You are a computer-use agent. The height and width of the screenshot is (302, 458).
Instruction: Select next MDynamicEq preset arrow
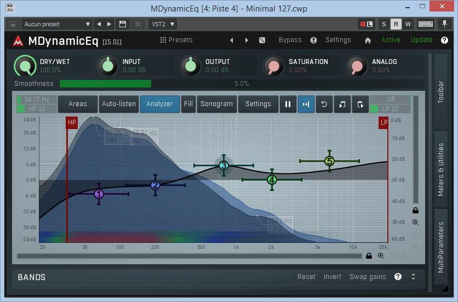point(247,40)
